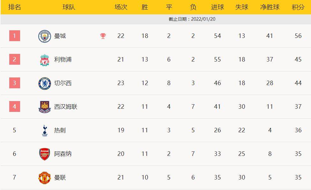The image size is (311, 190).
Task: Click the trophy icon beside 曼城
Action: 103,36
